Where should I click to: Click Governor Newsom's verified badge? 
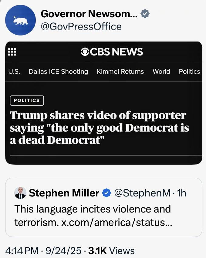tap(145, 14)
